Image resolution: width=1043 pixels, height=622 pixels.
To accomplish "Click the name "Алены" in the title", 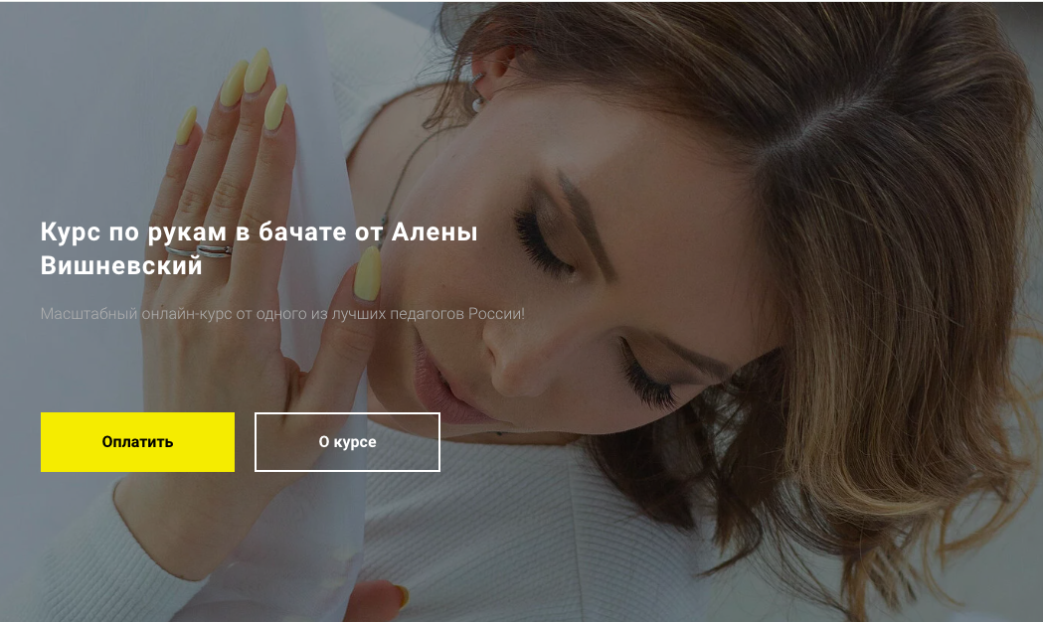I will coord(435,232).
